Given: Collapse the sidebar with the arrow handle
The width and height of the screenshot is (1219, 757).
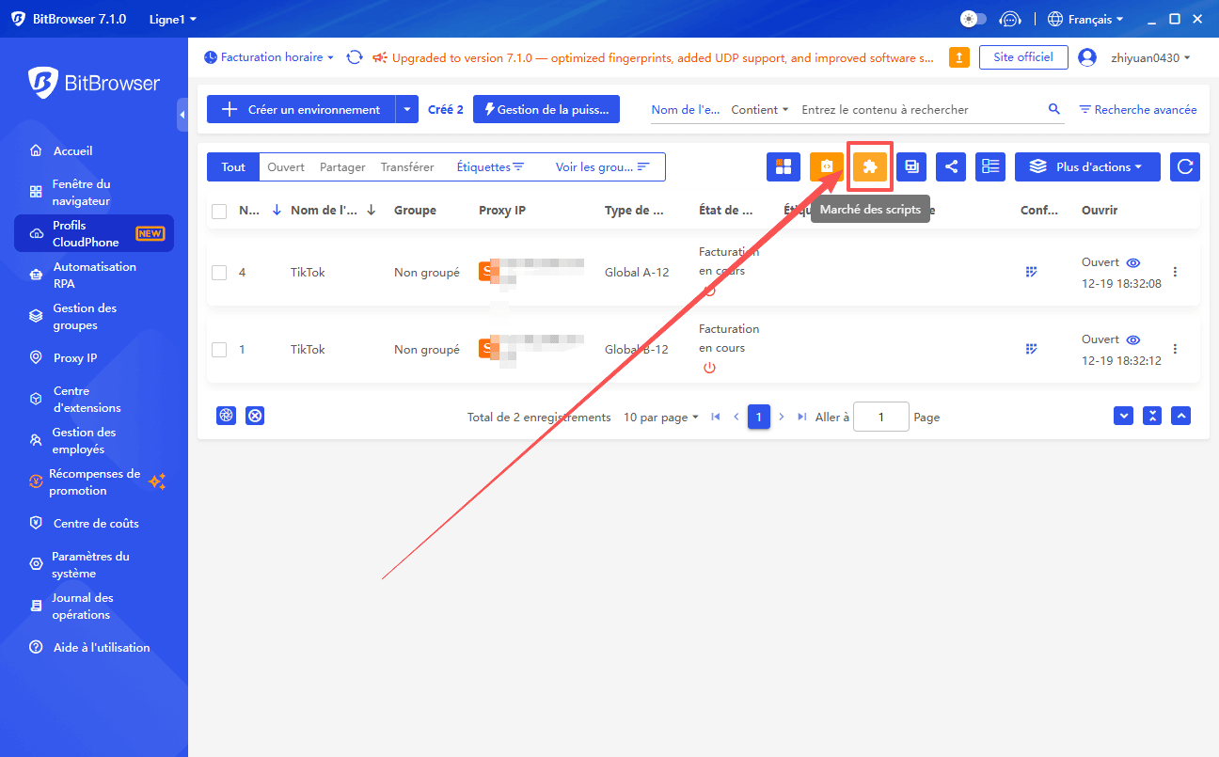Looking at the screenshot, I should tap(182, 114).
